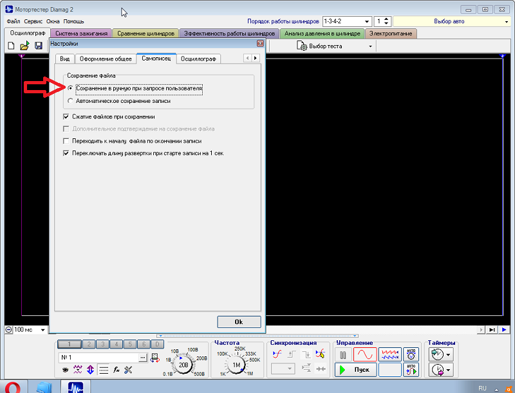Click the 20В voltage knob
Screen dimensions: 515x393
coord(183,365)
